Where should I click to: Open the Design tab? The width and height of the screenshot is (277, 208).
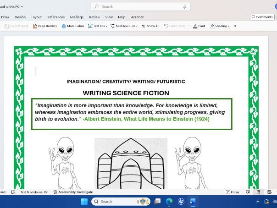point(20,17)
